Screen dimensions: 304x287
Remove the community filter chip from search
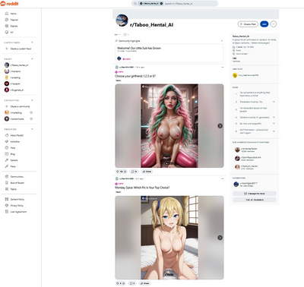point(161,4)
